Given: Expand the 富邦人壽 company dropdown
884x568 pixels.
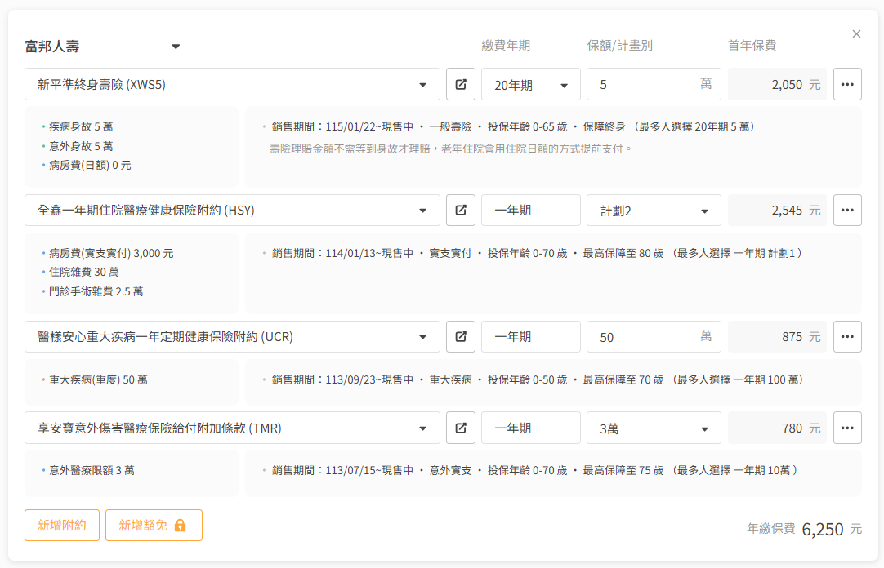Looking at the screenshot, I should coord(175,47).
